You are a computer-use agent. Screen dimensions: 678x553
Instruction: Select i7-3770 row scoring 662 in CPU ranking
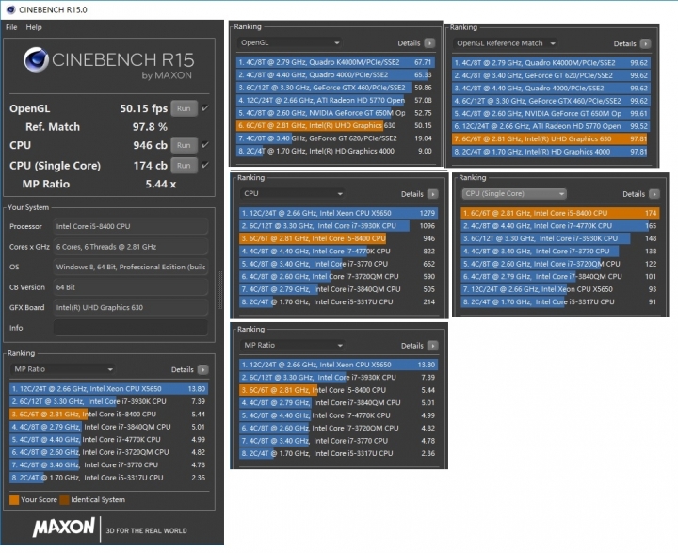pyautogui.click(x=339, y=264)
